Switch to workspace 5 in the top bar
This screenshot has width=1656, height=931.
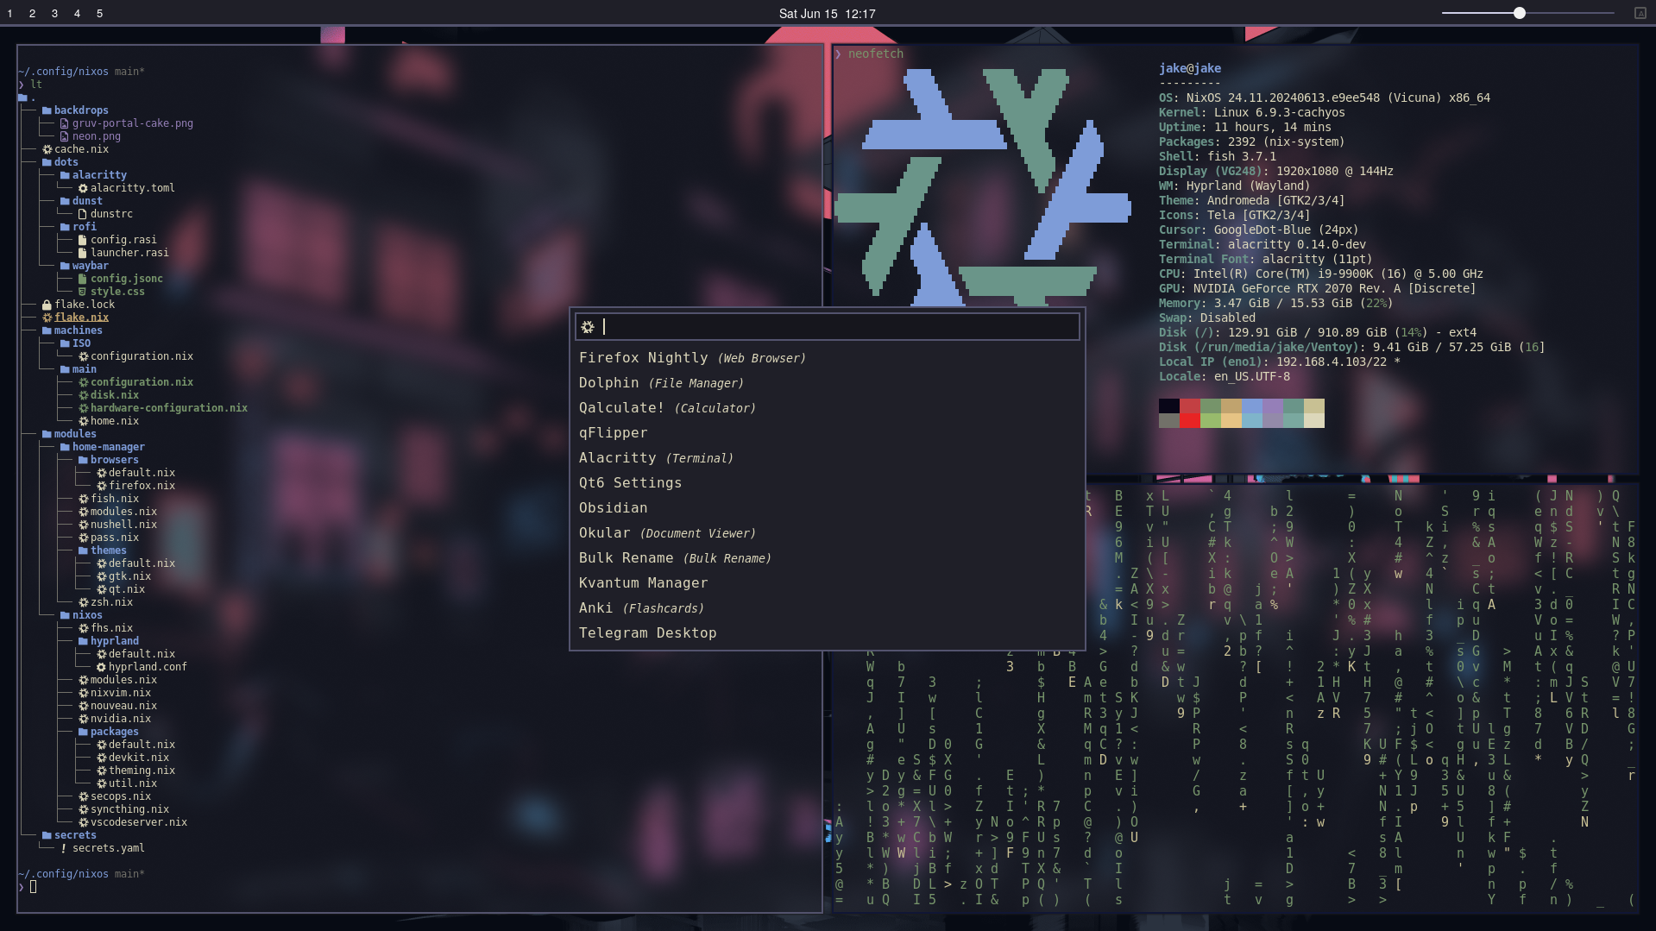[x=99, y=14]
